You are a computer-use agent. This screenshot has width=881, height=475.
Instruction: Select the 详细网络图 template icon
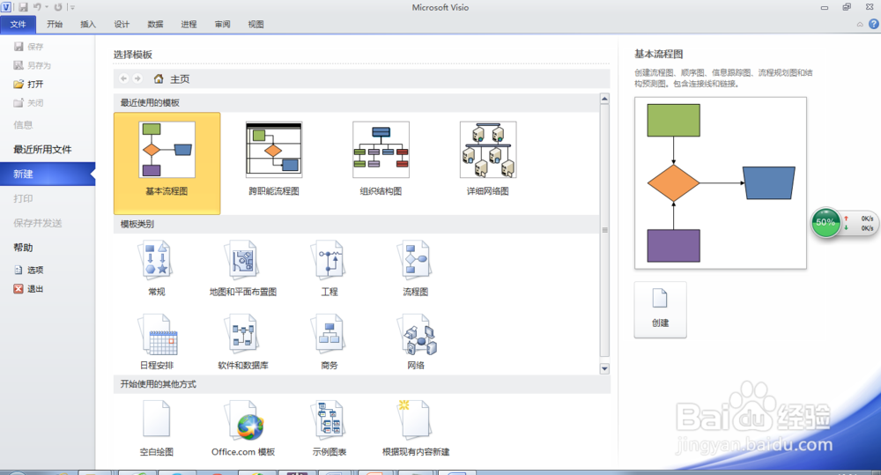[488, 150]
